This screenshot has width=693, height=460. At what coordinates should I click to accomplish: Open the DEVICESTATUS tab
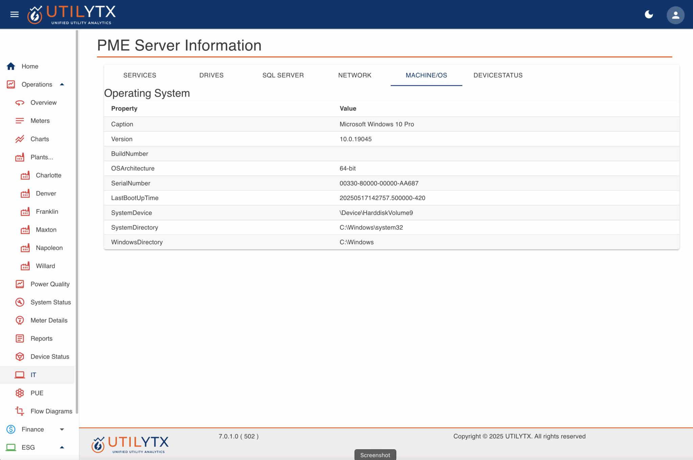pos(498,75)
